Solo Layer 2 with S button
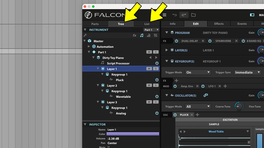The width and height of the screenshot is (264, 148). (156, 85)
